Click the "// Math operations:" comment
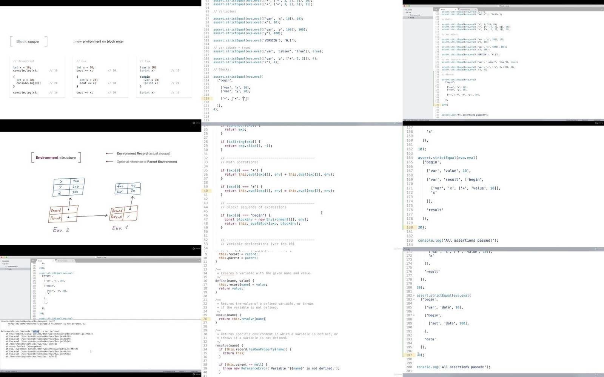Viewport: 604px width, 377px height. (239, 162)
